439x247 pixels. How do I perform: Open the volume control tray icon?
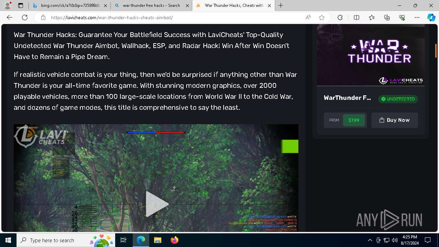395,240
